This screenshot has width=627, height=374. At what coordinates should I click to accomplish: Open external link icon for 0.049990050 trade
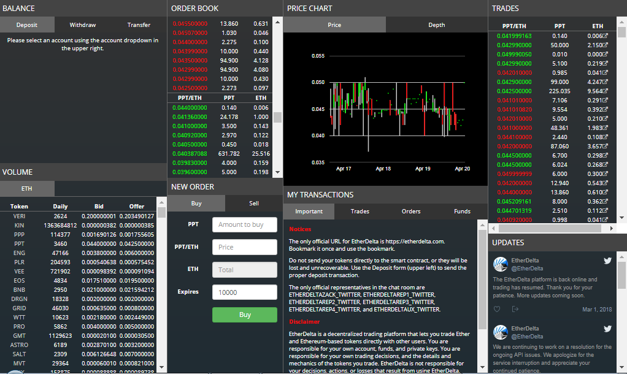pyautogui.click(x=606, y=54)
